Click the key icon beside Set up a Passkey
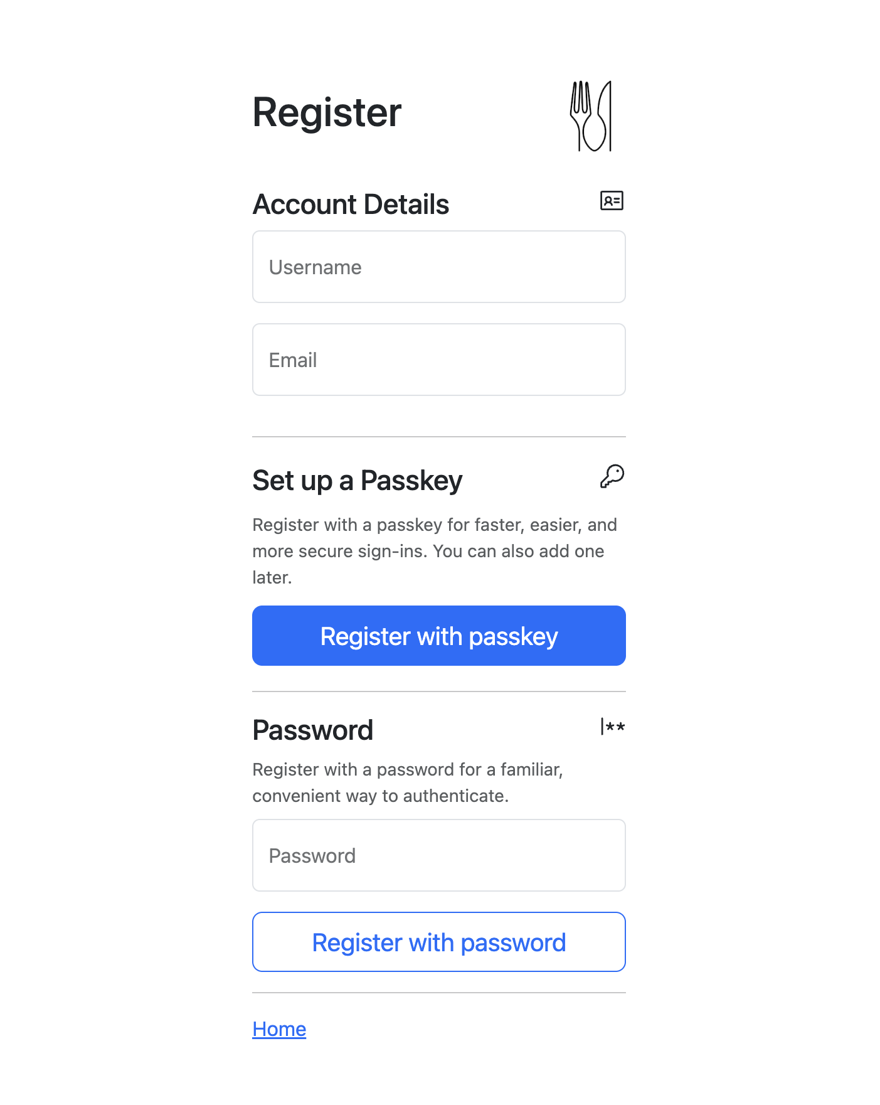Viewport: 880px width, 1105px height. point(612,476)
